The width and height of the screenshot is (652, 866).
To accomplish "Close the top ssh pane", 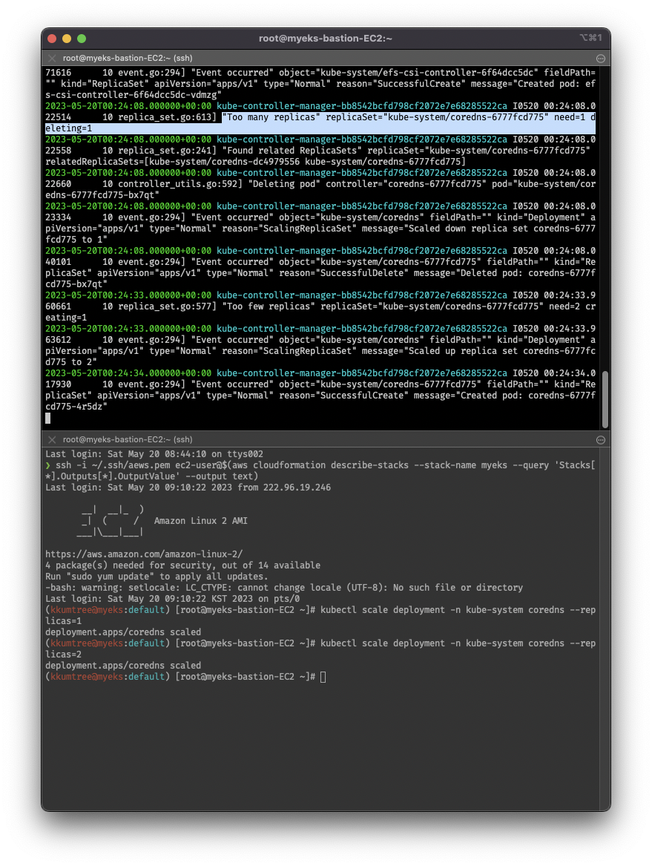I will point(52,58).
